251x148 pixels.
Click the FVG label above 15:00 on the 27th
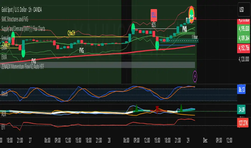82,51
